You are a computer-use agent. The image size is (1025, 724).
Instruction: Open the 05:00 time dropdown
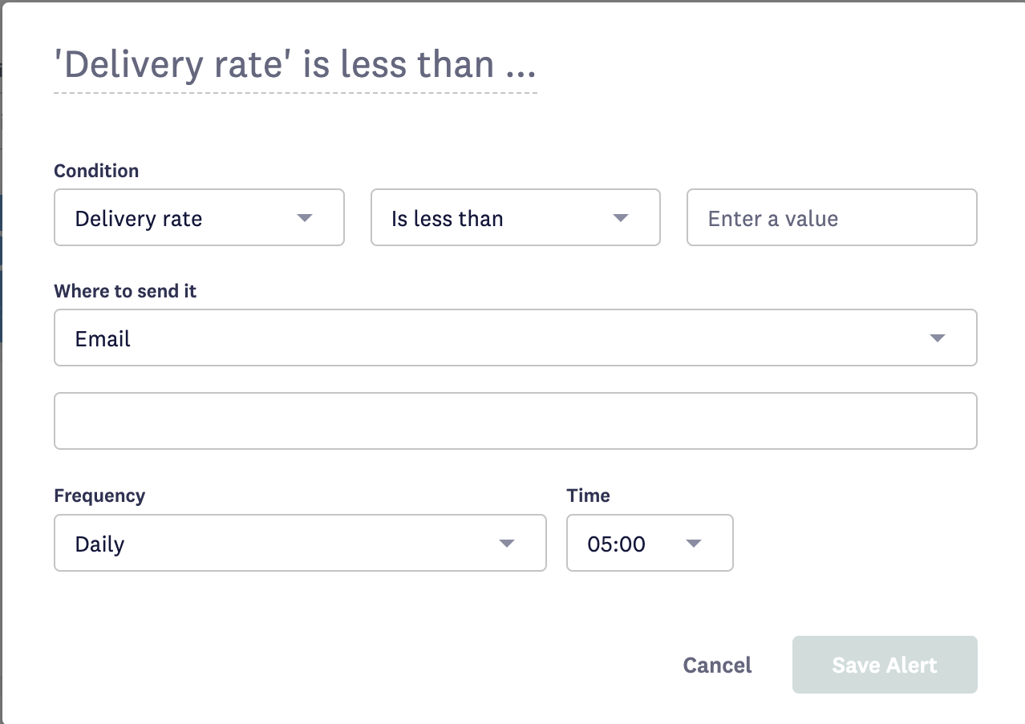650,543
